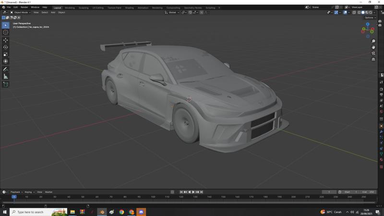Image resolution: width=384 pixels, height=216 pixels.
Task: Toggle the show gizmo button
Action: click(x=336, y=12)
